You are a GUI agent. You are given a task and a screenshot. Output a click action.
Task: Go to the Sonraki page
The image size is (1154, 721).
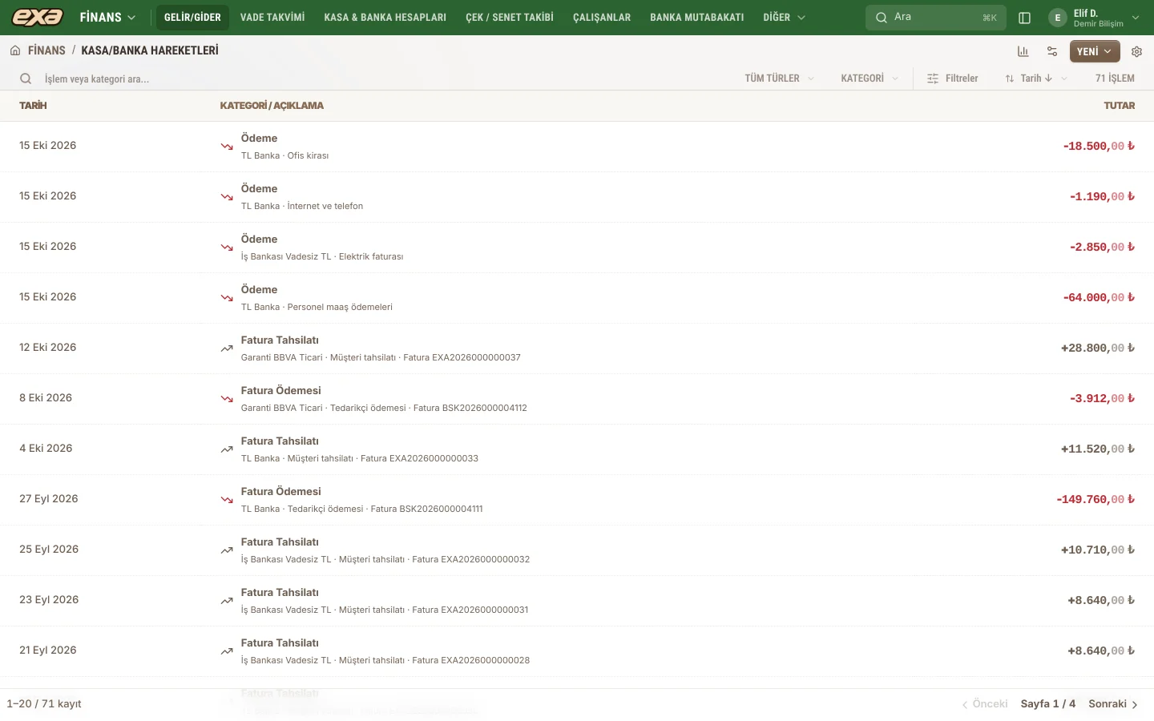click(x=1113, y=704)
